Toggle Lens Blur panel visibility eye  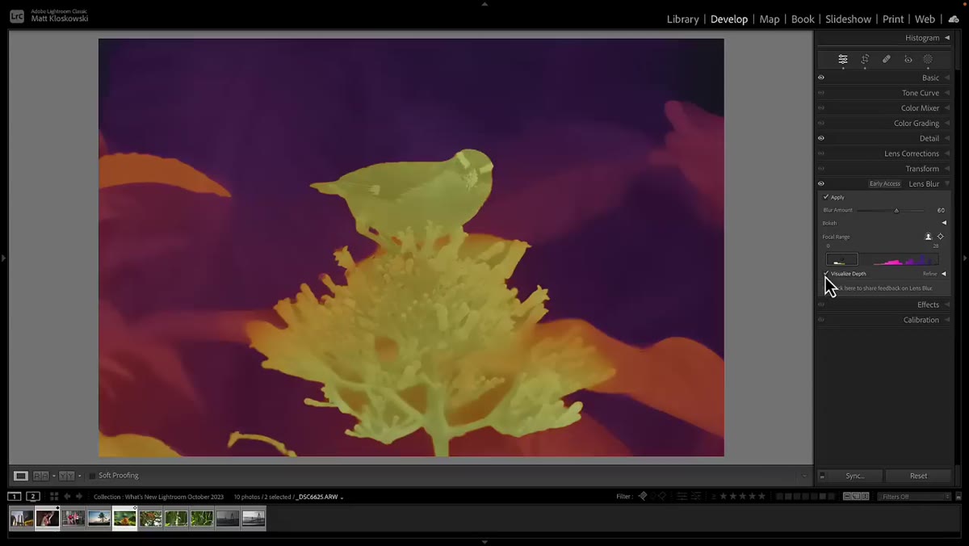tap(821, 183)
